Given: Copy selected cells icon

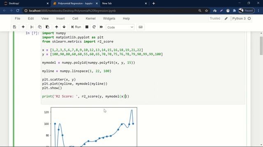Looking at the screenshot, I should tap(40, 27).
